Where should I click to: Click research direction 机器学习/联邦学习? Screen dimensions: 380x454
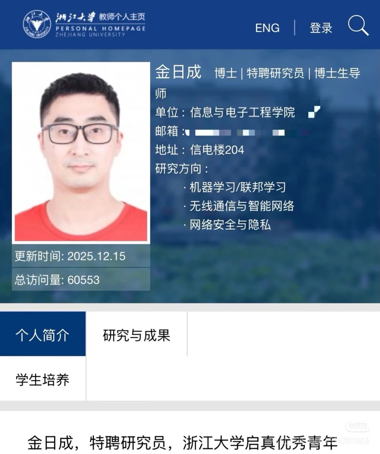237,187
